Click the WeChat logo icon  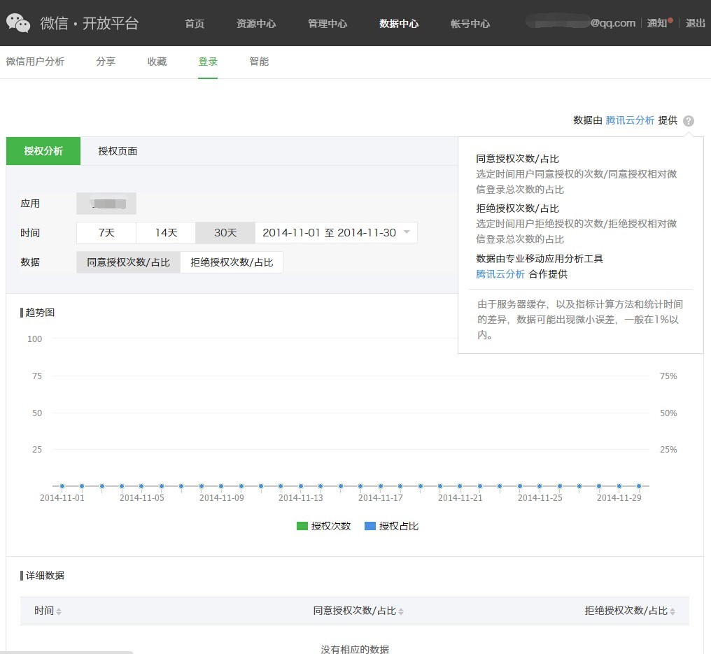18,22
